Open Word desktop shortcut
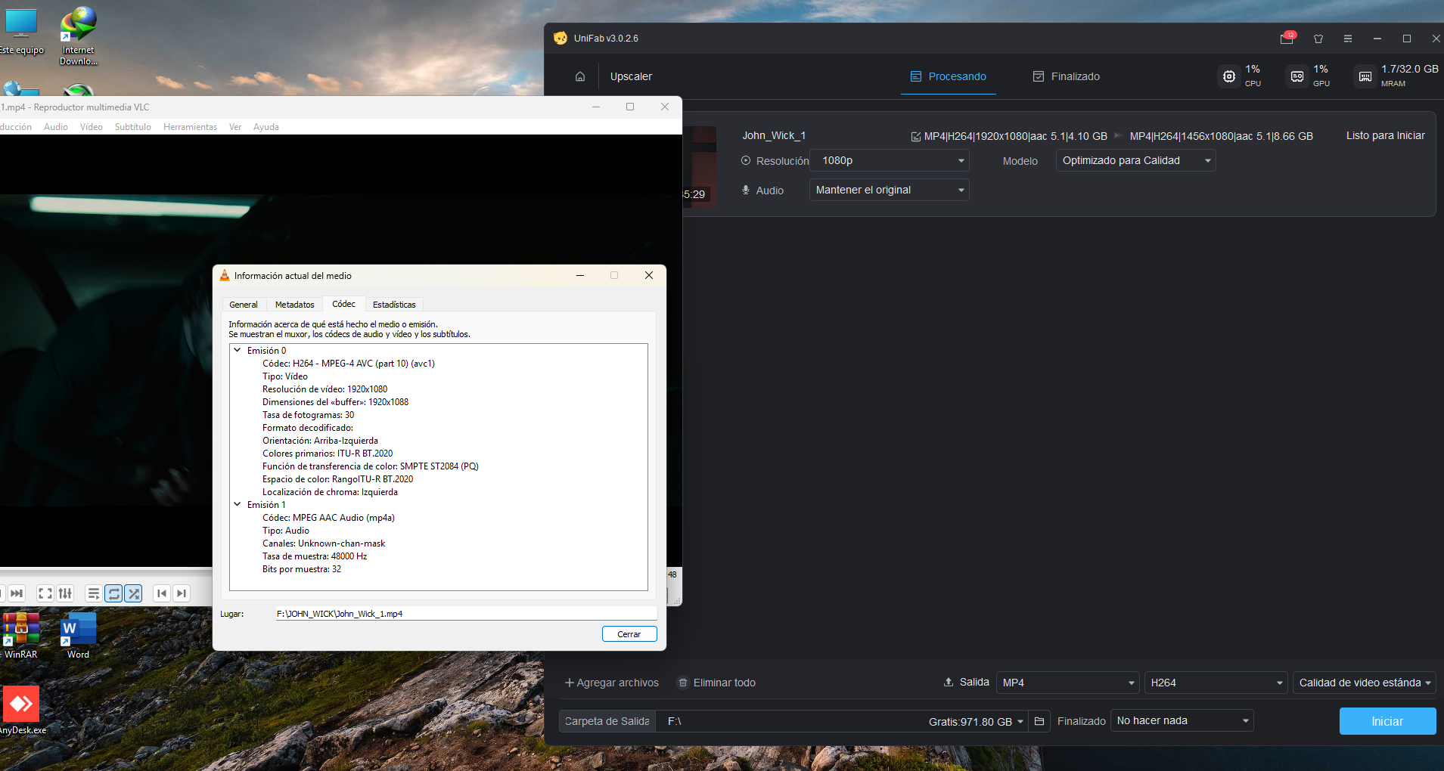This screenshot has height=771, width=1444. [78, 636]
